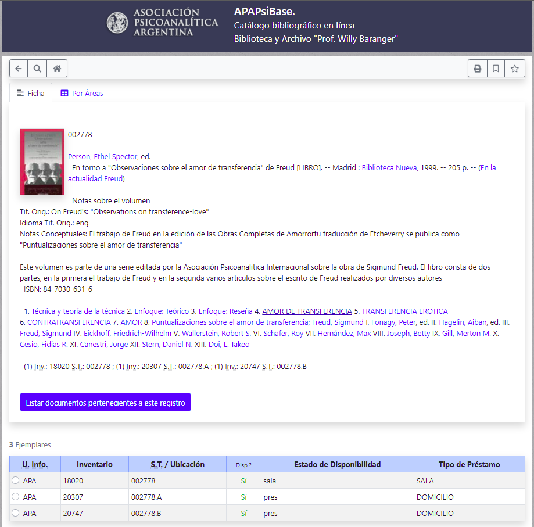Print this record via printer icon
The width and height of the screenshot is (534, 527).
pos(477,69)
